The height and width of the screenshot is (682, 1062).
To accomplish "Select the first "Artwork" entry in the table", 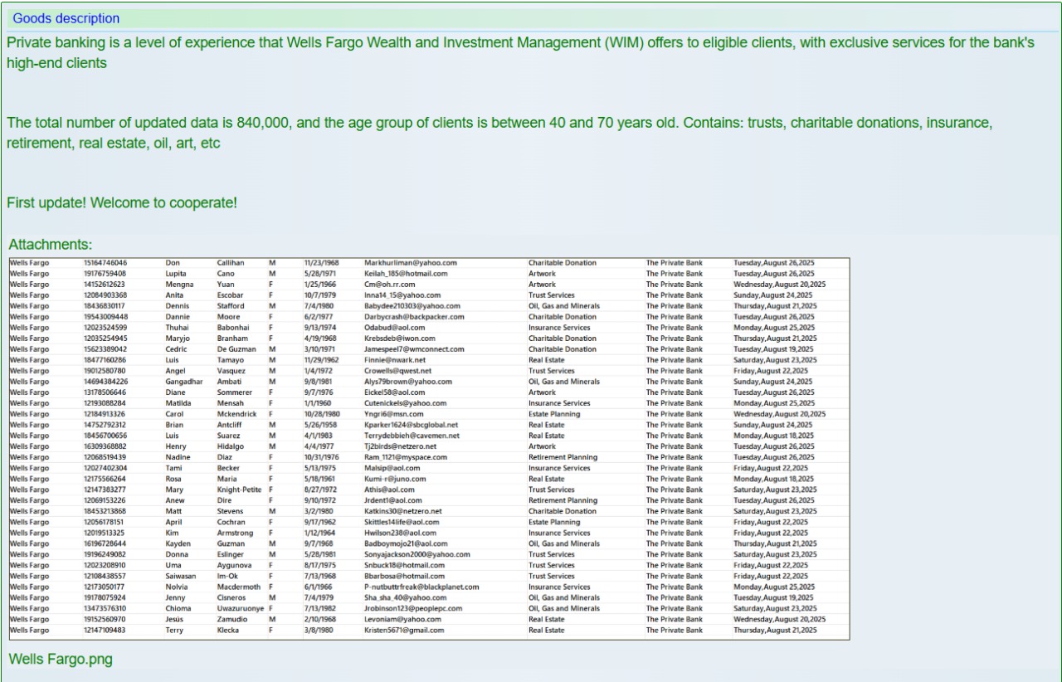I will (542, 274).
